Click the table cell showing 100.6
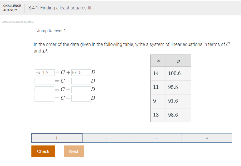The height and width of the screenshot is (166, 241). point(178,73)
